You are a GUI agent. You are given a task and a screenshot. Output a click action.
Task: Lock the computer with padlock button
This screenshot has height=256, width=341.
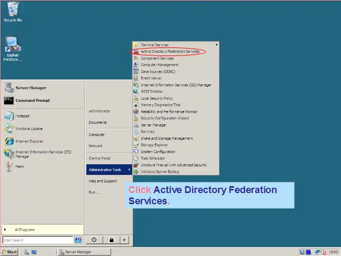pyautogui.click(x=111, y=240)
